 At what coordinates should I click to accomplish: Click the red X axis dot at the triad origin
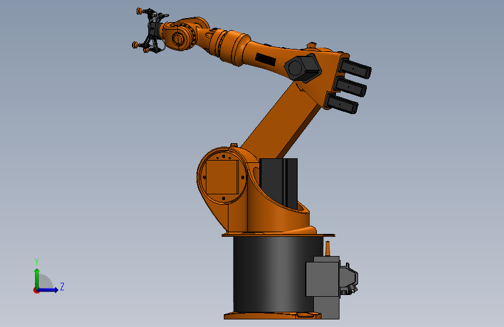(35, 291)
